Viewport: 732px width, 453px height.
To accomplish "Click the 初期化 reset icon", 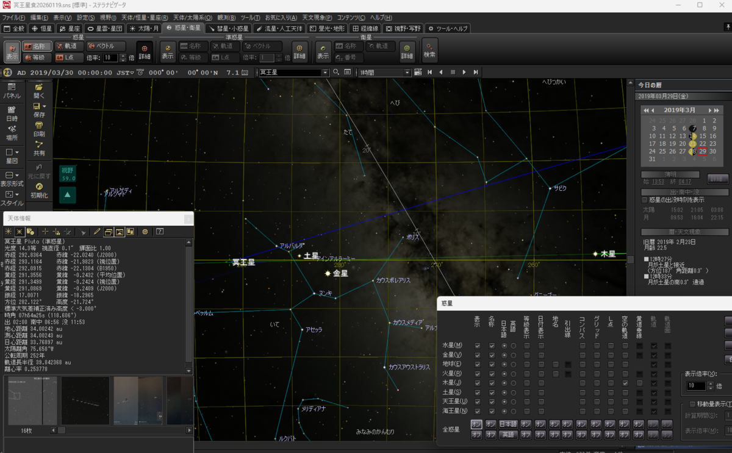I will tap(39, 190).
